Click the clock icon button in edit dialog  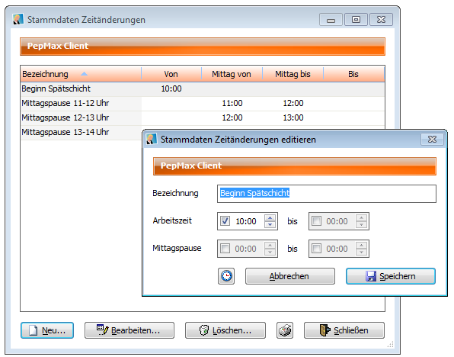(x=226, y=276)
